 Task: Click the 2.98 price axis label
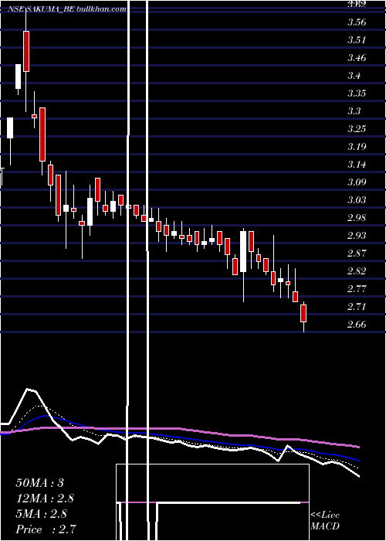click(357, 218)
